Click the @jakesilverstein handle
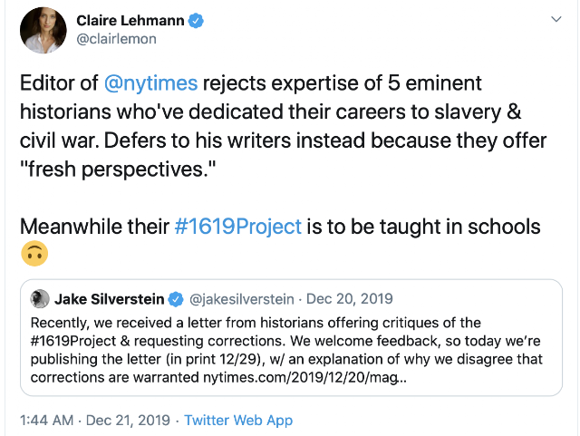 tap(242, 299)
